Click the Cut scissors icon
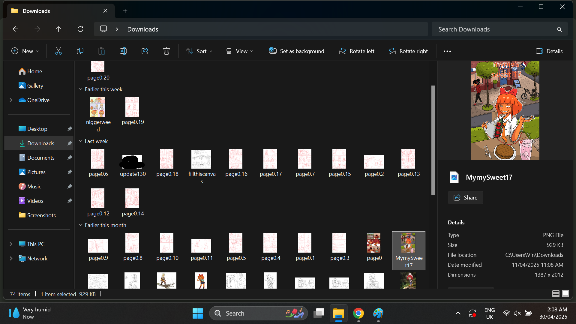This screenshot has width=576, height=324. click(58, 51)
